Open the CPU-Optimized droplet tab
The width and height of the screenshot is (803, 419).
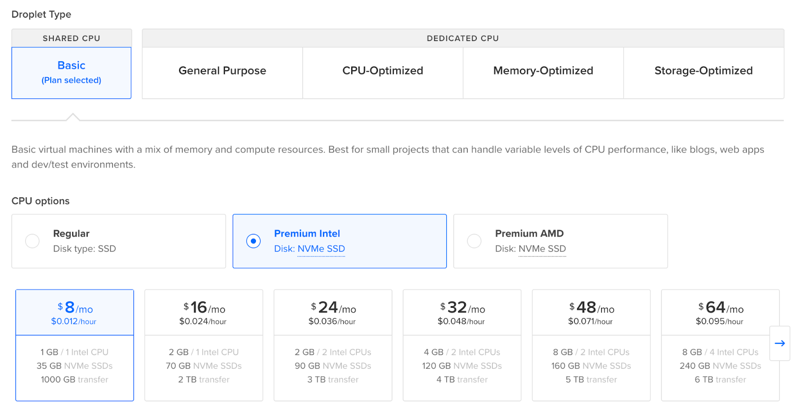[382, 71]
